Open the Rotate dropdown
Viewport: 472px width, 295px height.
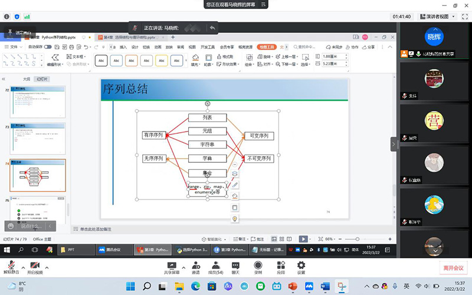click(265, 57)
